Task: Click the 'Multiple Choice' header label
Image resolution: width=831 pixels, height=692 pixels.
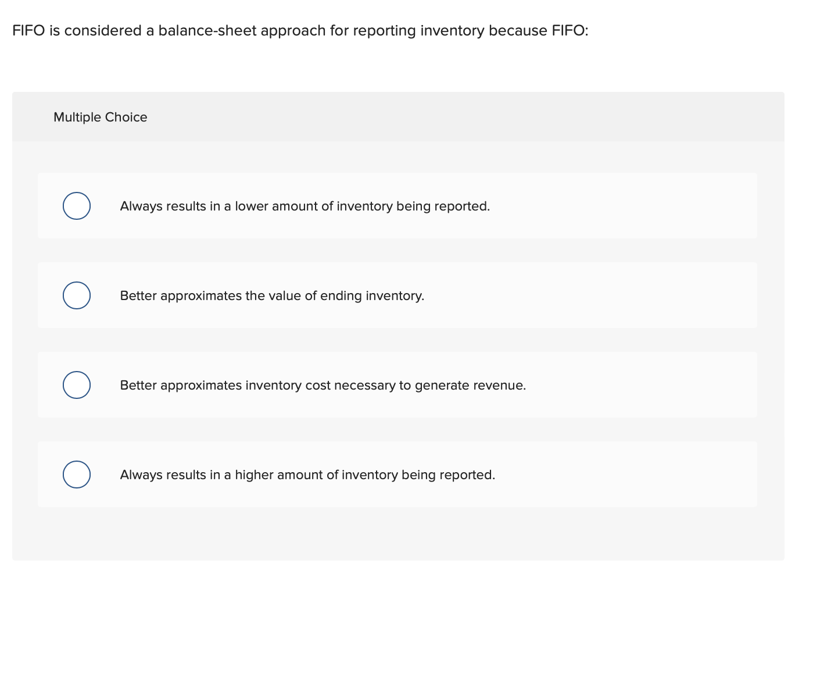Action: pyautogui.click(x=100, y=117)
